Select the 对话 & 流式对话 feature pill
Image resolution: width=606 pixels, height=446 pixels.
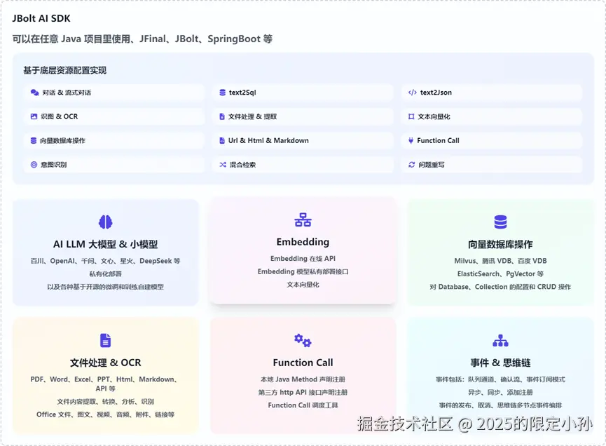tap(114, 93)
